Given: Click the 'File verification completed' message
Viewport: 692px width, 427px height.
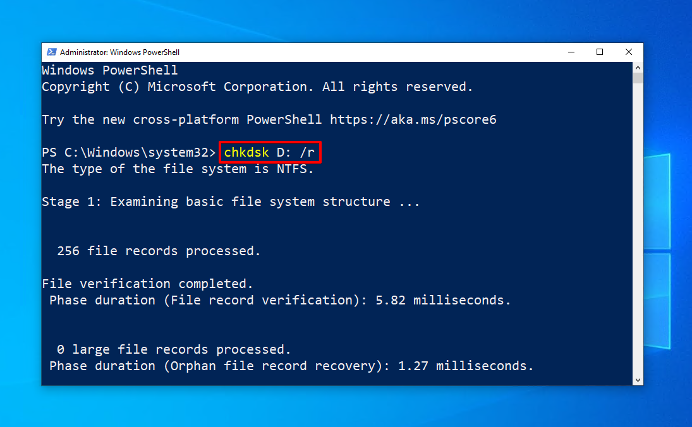Looking at the screenshot, I should [146, 284].
